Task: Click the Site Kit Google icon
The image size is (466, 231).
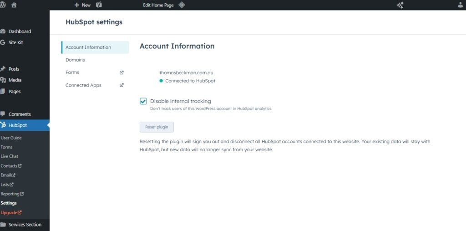Action: point(3,42)
